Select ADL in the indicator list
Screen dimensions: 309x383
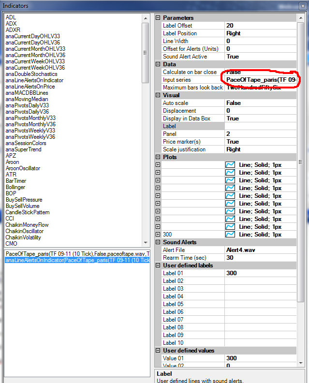click(x=11, y=17)
